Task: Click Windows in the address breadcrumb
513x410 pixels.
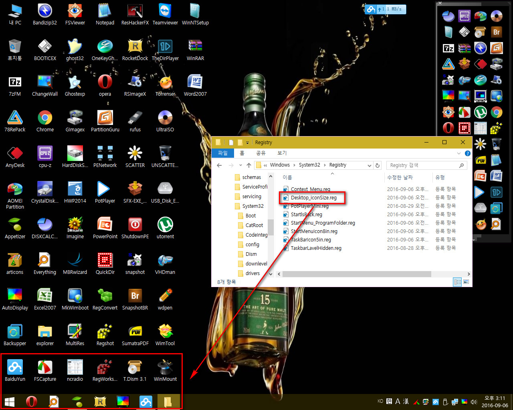Action: 280,165
